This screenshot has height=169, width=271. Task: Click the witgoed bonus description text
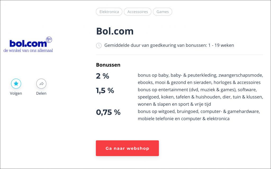[x=199, y=115]
